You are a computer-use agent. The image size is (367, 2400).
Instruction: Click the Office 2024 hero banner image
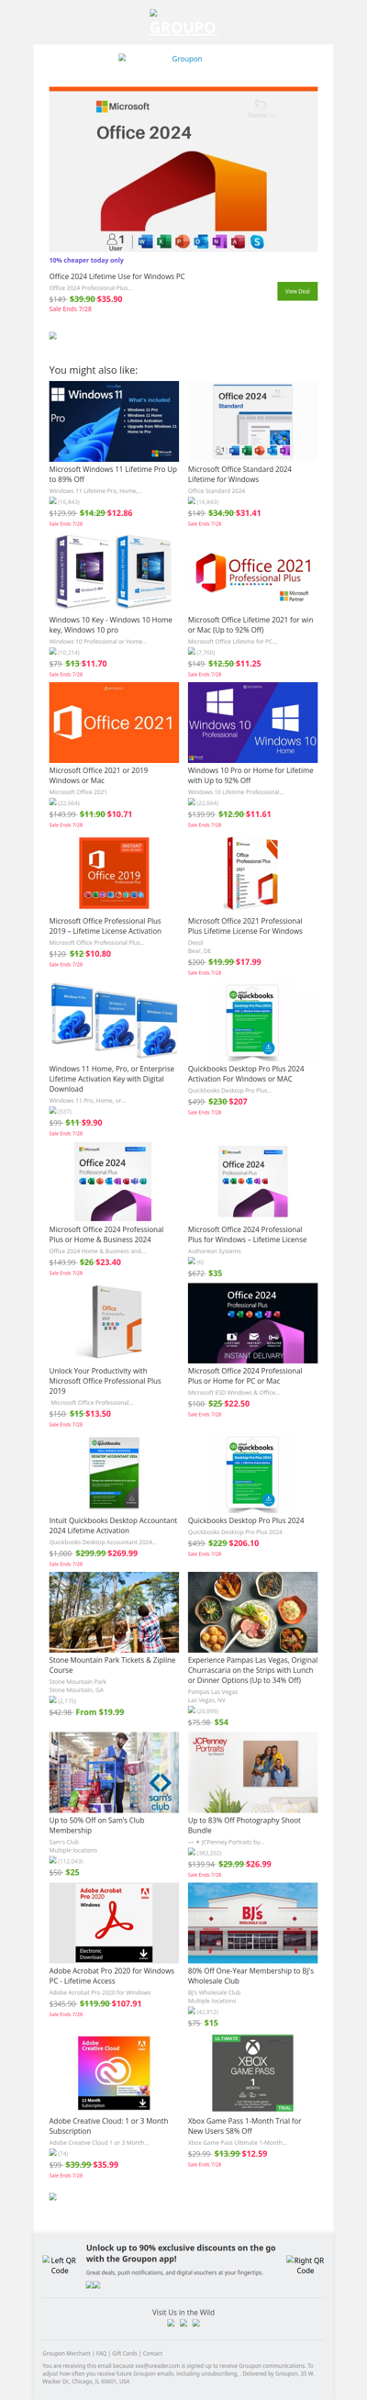183,171
